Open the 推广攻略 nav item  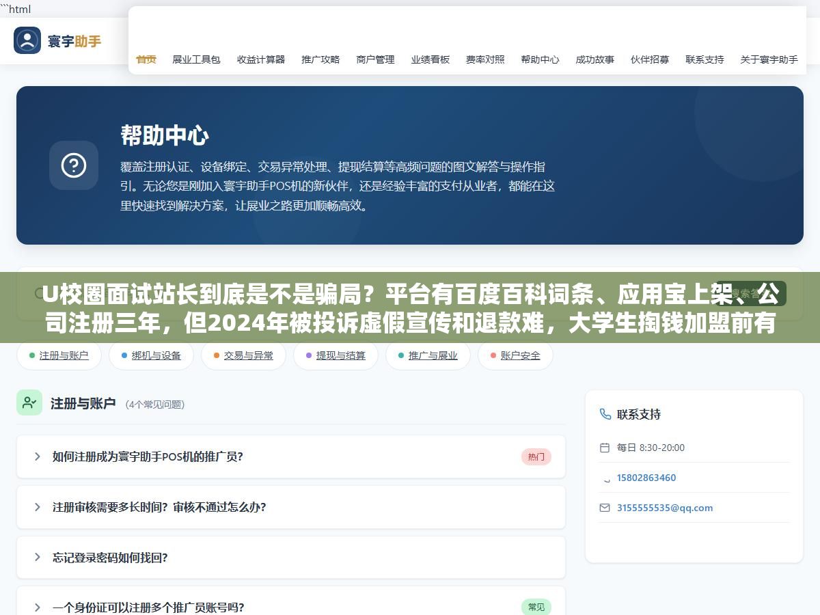tap(320, 59)
